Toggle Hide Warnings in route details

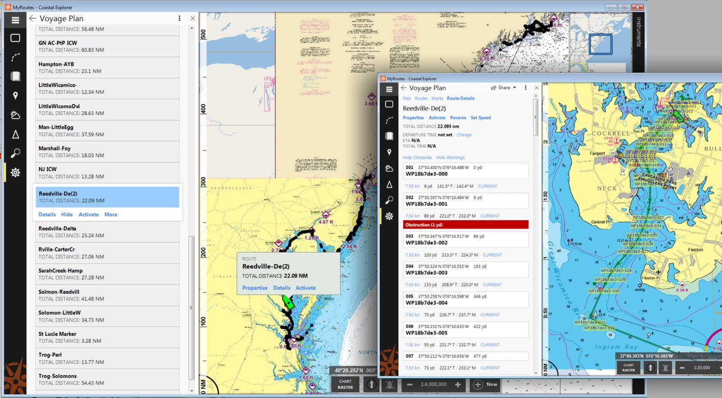[x=450, y=158]
